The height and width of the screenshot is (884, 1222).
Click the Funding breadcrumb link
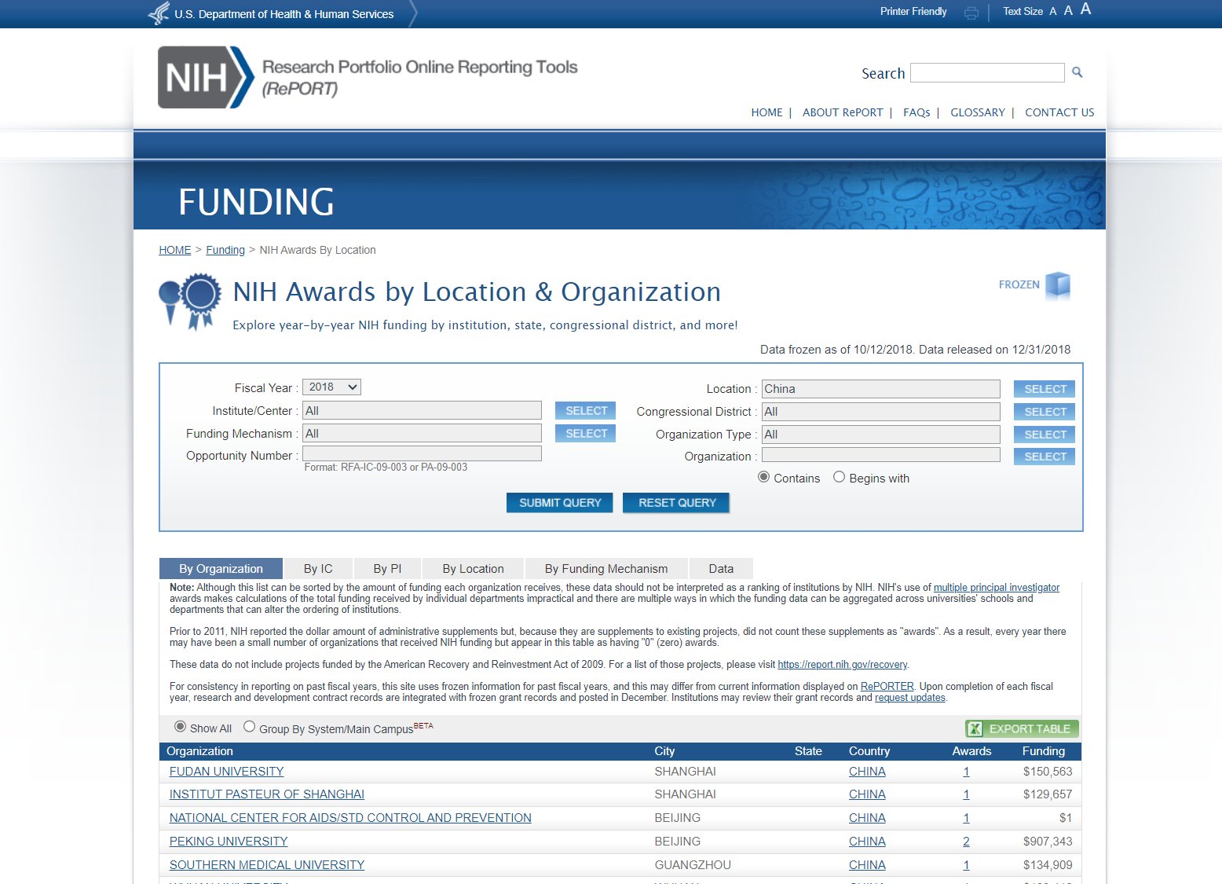[x=225, y=250]
